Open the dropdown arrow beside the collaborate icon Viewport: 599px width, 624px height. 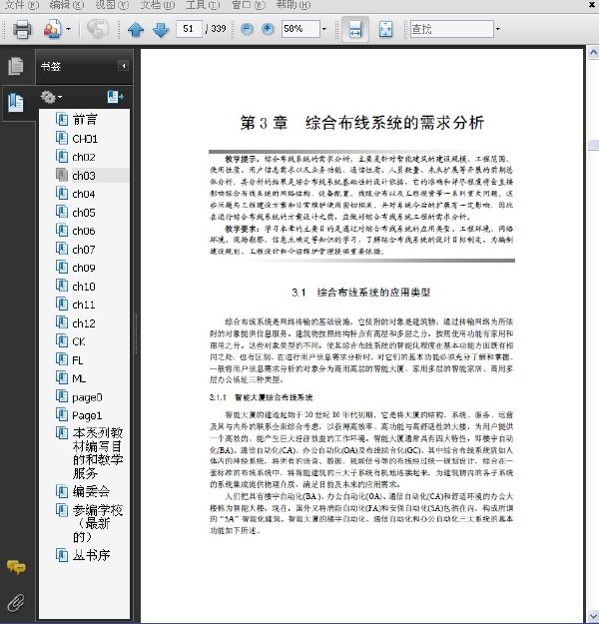tap(68, 29)
